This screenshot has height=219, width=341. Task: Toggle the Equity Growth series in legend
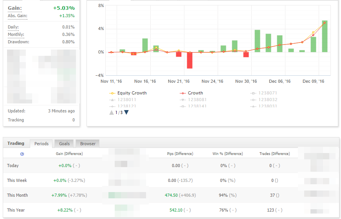coord(128,93)
